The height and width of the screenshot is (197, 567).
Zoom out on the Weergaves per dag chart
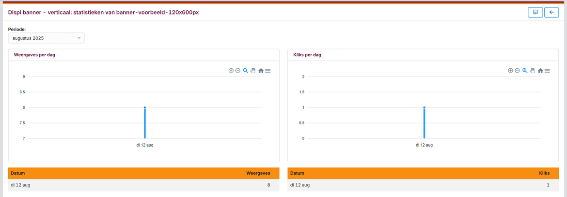point(238,71)
